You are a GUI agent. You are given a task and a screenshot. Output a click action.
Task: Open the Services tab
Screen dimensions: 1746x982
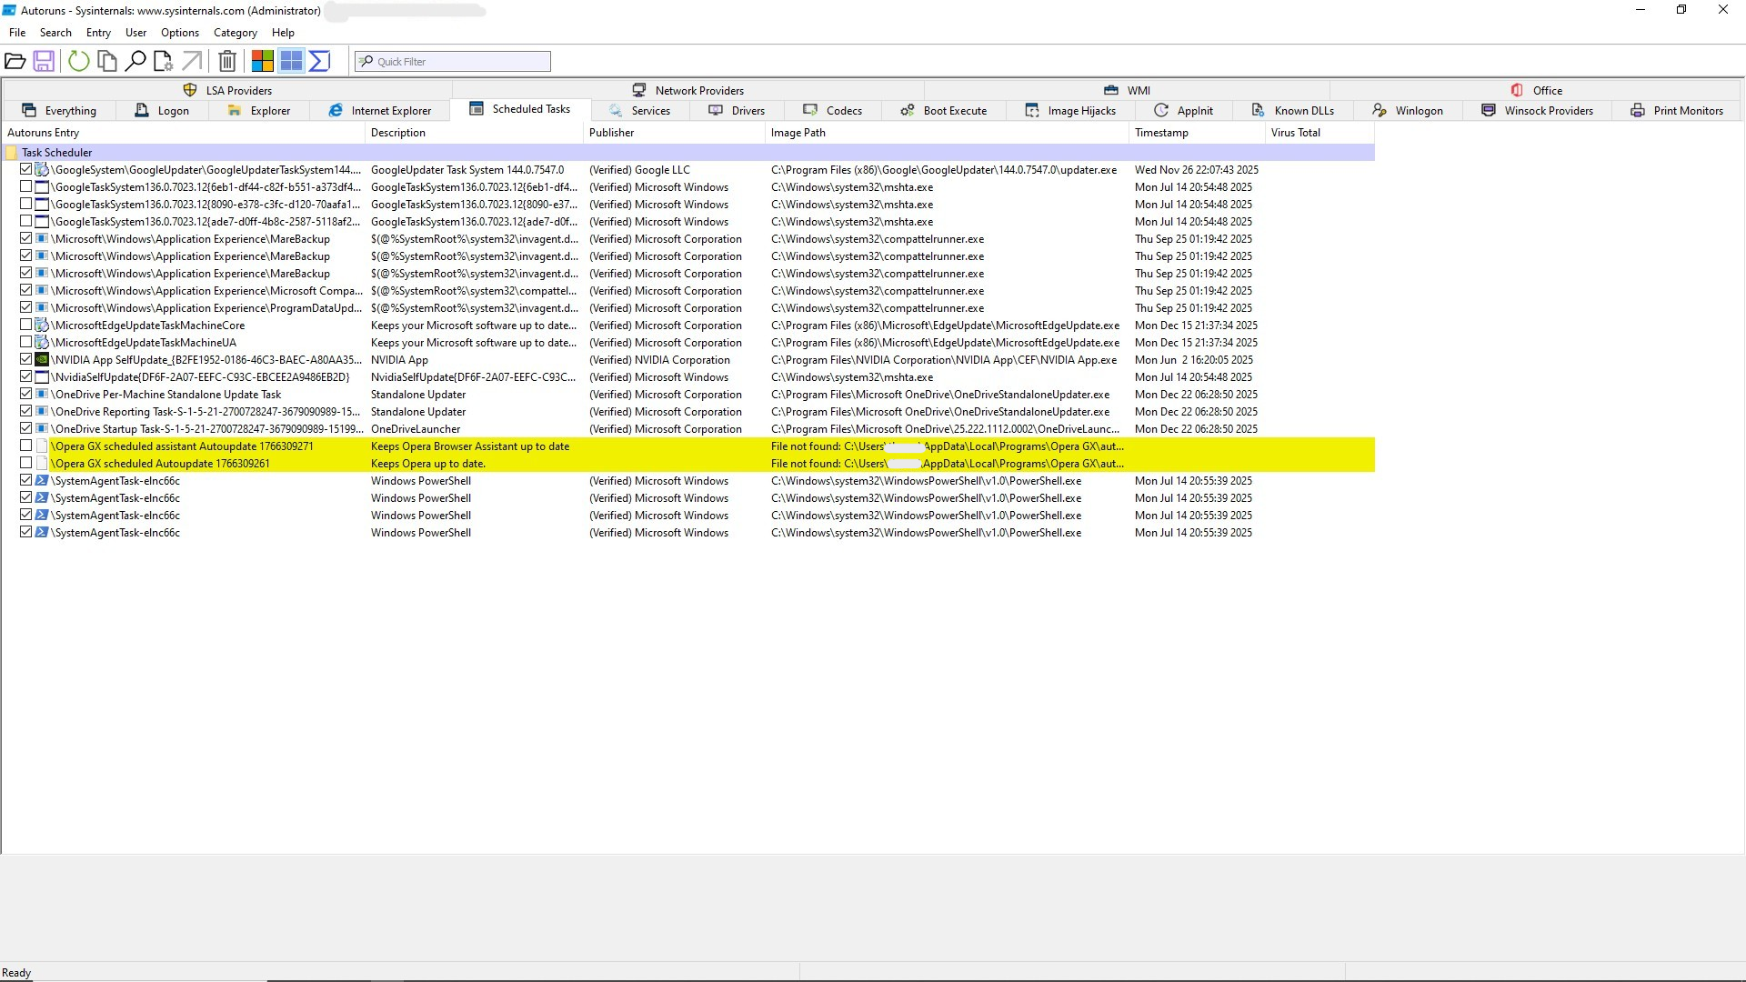tap(640, 111)
